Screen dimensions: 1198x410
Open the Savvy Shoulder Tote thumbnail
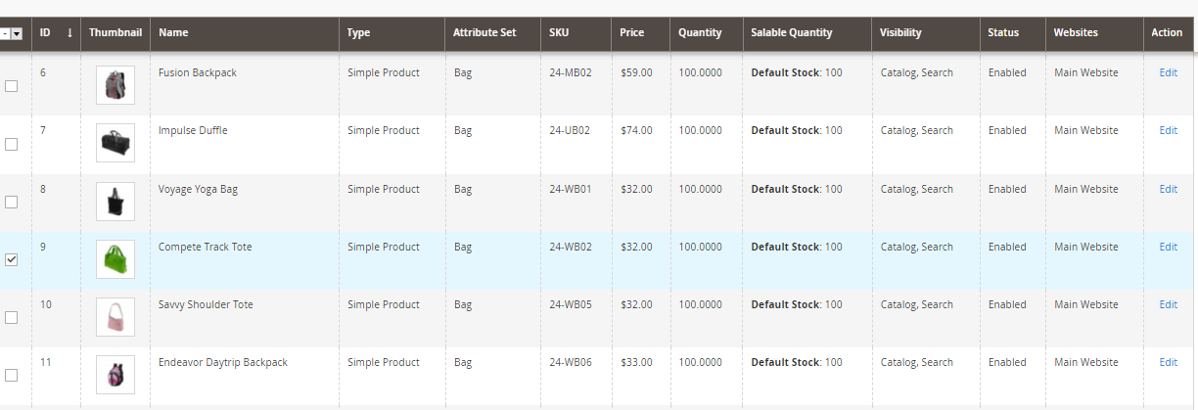[x=115, y=317]
